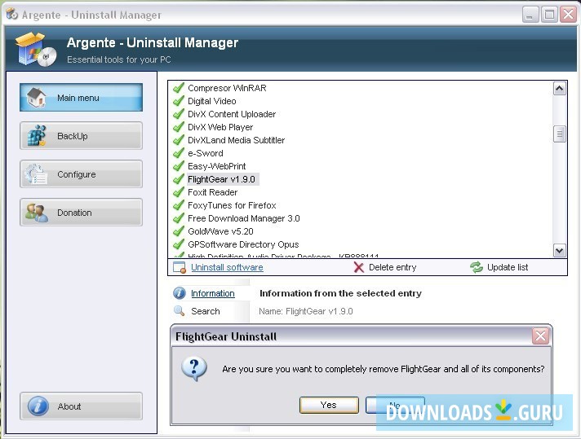Click the question mark icon in dialog
This screenshot has height=439, width=581.
194,369
